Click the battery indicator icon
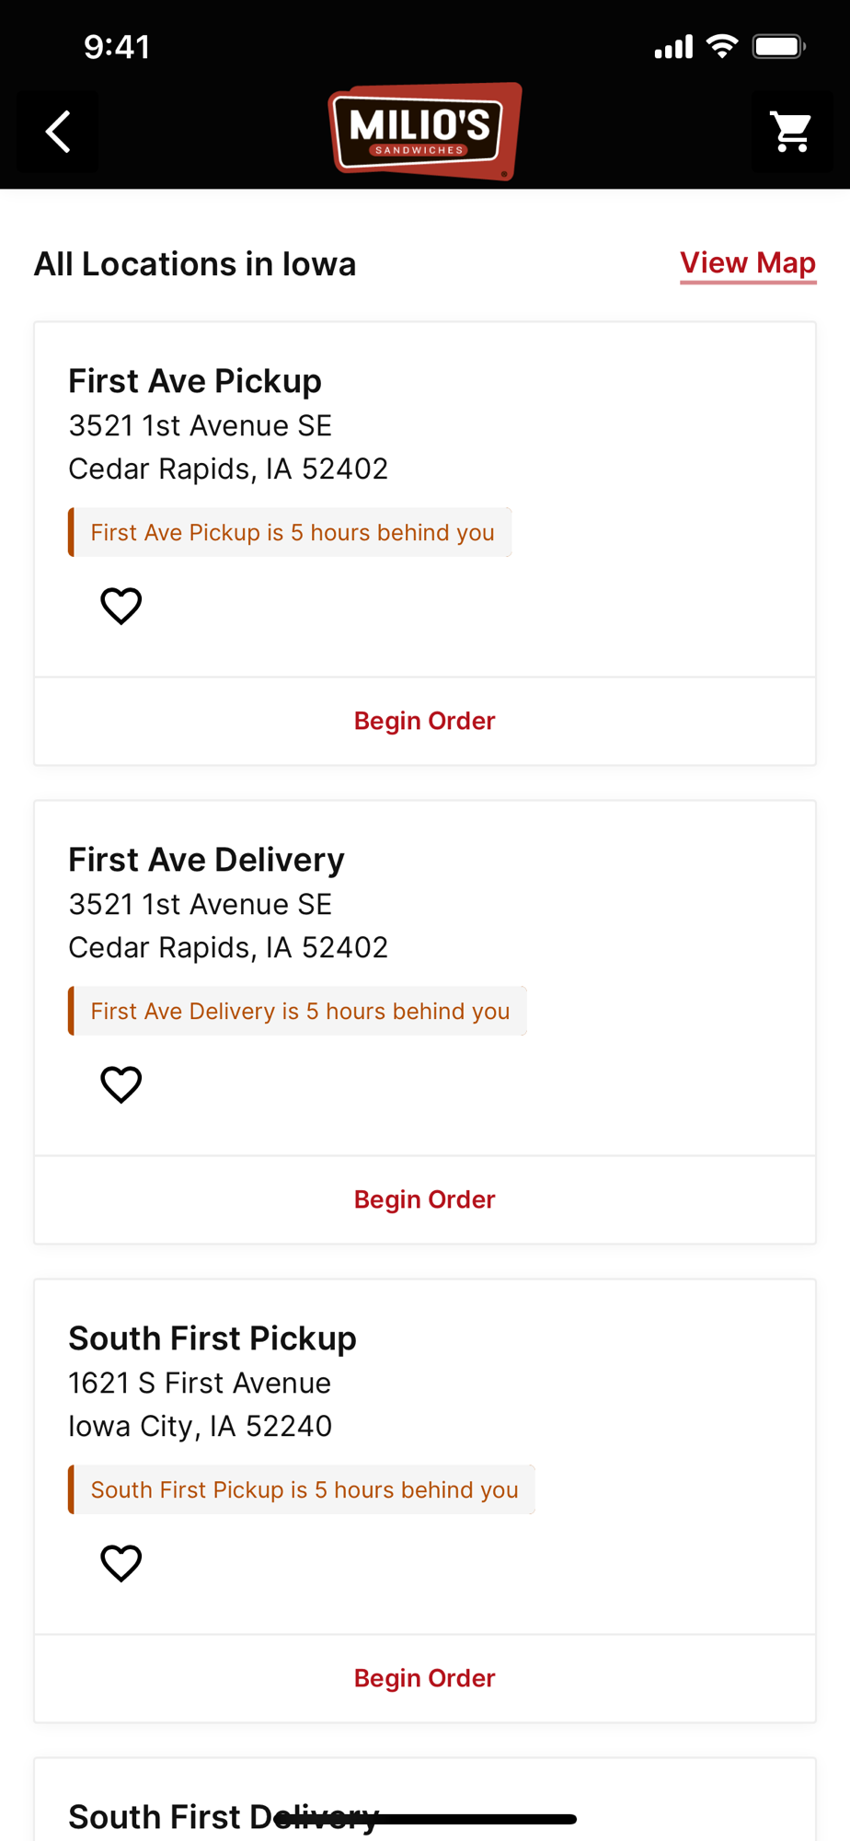The height and width of the screenshot is (1841, 850). pos(778,46)
